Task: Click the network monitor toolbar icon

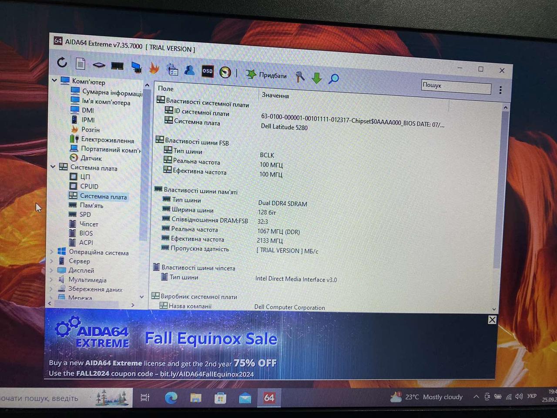Action: (x=136, y=67)
